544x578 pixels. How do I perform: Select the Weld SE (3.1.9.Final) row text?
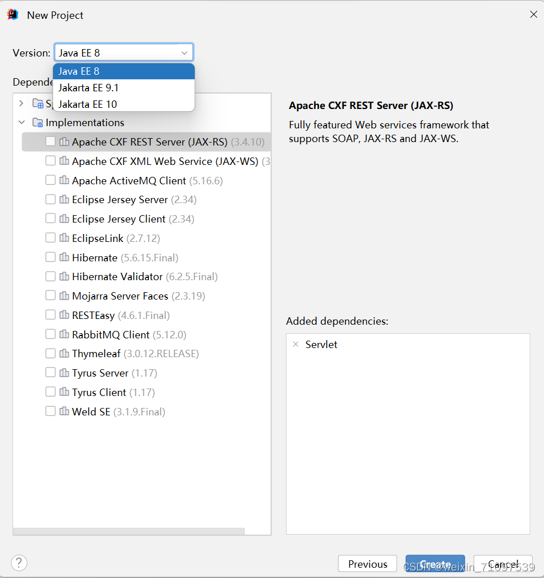[x=118, y=411]
